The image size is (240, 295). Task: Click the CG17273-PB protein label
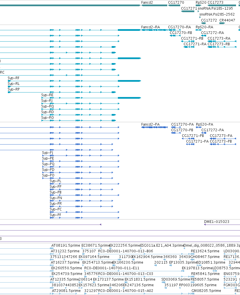pos(221,141)
